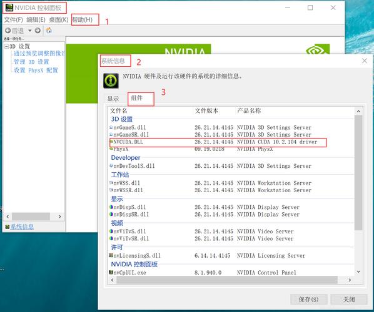Maximize the NVIDIA 控制面板 window
This screenshot has height=312, width=374.
pos(310,8)
